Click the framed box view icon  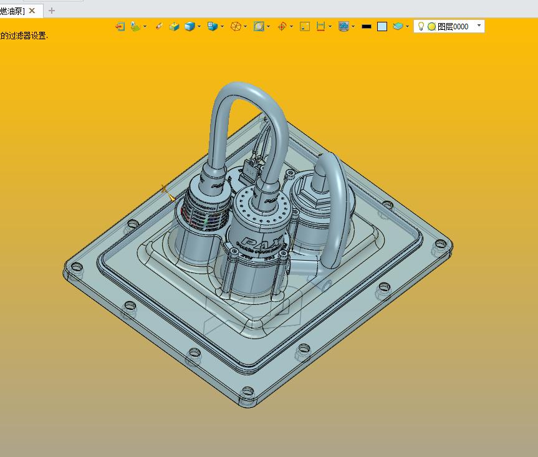click(259, 26)
